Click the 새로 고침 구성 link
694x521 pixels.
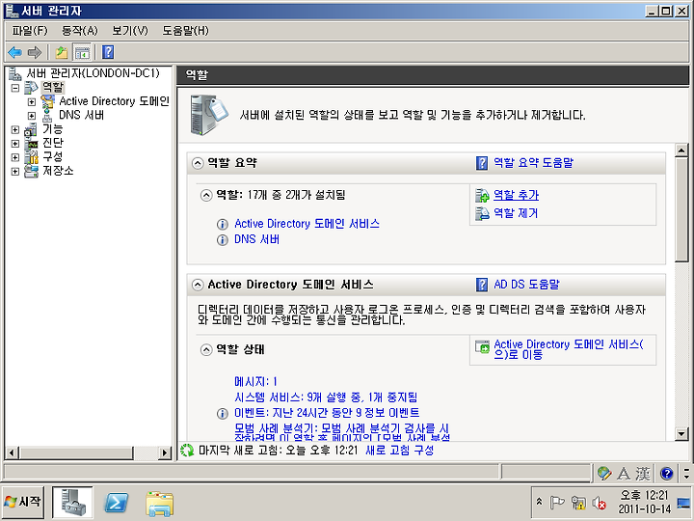pyautogui.click(x=400, y=451)
